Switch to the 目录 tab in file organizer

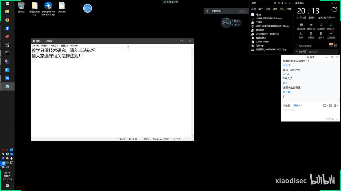pyautogui.click(x=275, y=9)
